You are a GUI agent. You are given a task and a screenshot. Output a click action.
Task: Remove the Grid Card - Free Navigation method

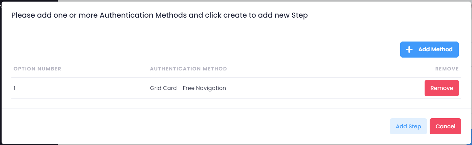441,88
